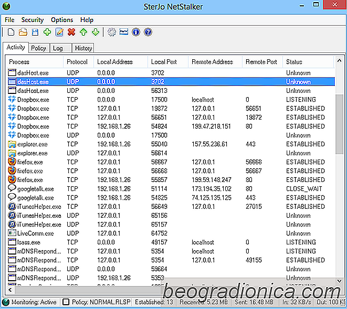347x309 pixels.
Task: Click the googletalk icon on port 51114 row
Action: [x=12, y=188]
